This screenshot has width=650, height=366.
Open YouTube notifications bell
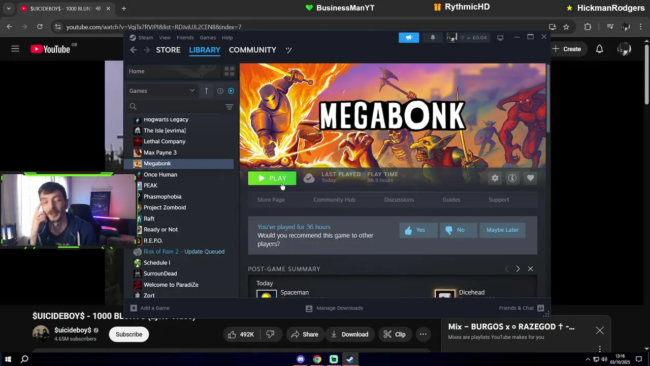coord(600,49)
